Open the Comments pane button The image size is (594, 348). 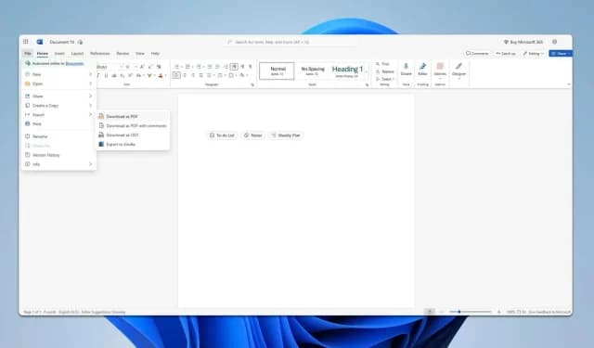(477, 54)
